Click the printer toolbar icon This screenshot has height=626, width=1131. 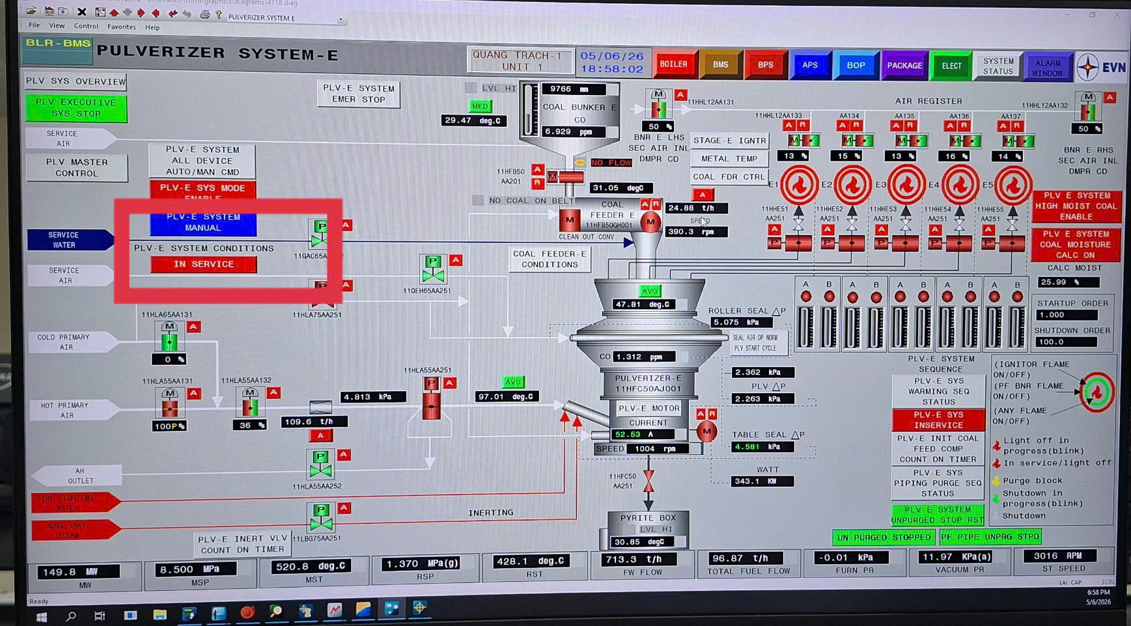[x=204, y=14]
